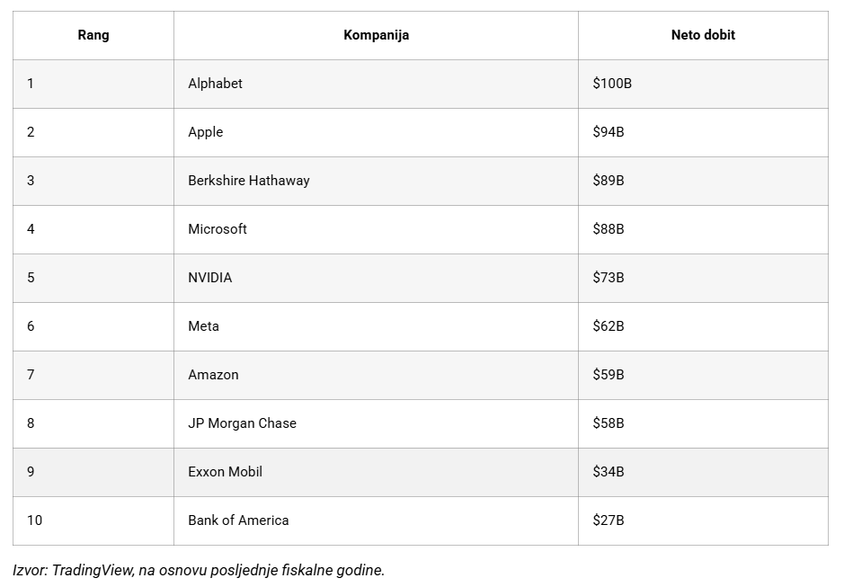Click the Izvor: TradingView source caption
The image size is (844, 587).
(199, 570)
